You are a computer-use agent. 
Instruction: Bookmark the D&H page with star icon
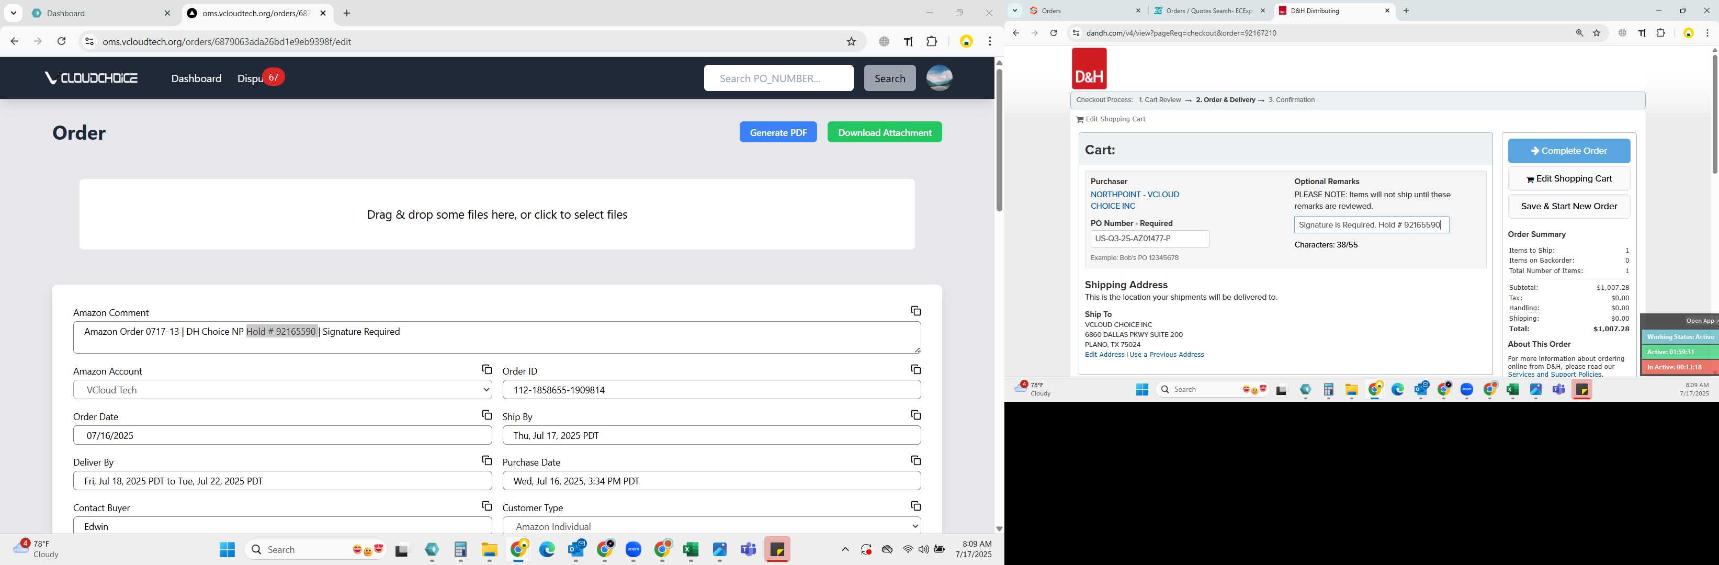[x=1596, y=32]
